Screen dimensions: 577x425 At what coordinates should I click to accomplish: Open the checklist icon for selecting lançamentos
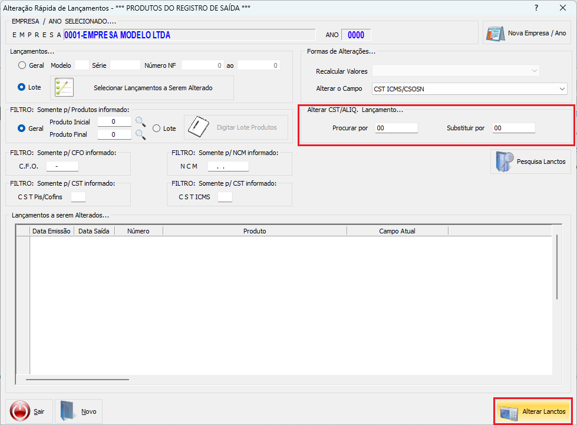(64, 88)
